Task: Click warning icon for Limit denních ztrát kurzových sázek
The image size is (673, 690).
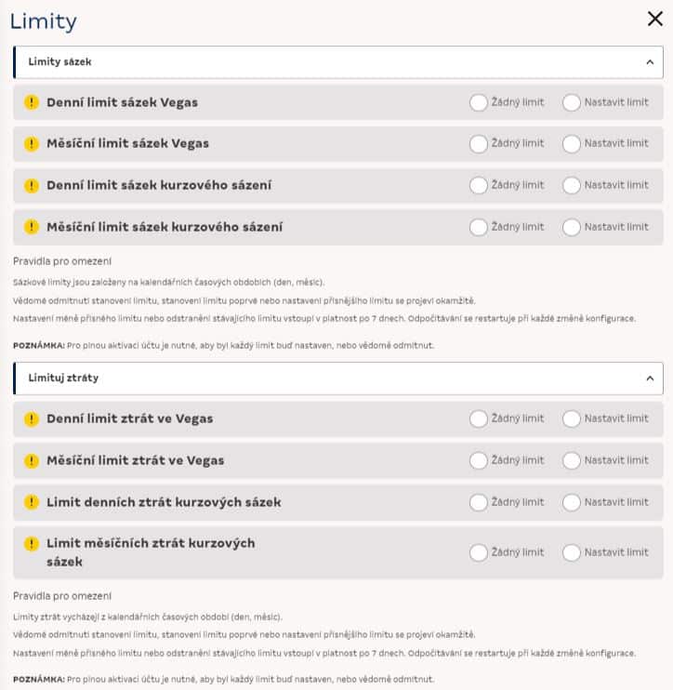Action: point(32,502)
